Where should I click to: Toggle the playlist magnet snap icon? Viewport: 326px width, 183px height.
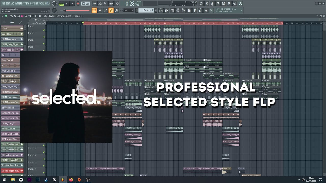pyautogui.click(x=6, y=16)
